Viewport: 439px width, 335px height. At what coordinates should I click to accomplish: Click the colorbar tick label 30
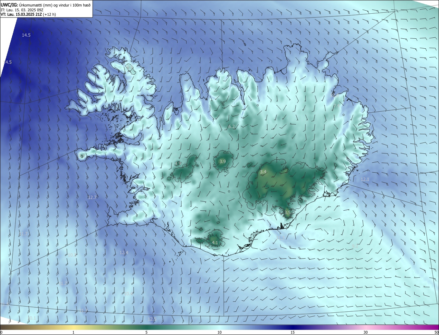tap(366, 332)
